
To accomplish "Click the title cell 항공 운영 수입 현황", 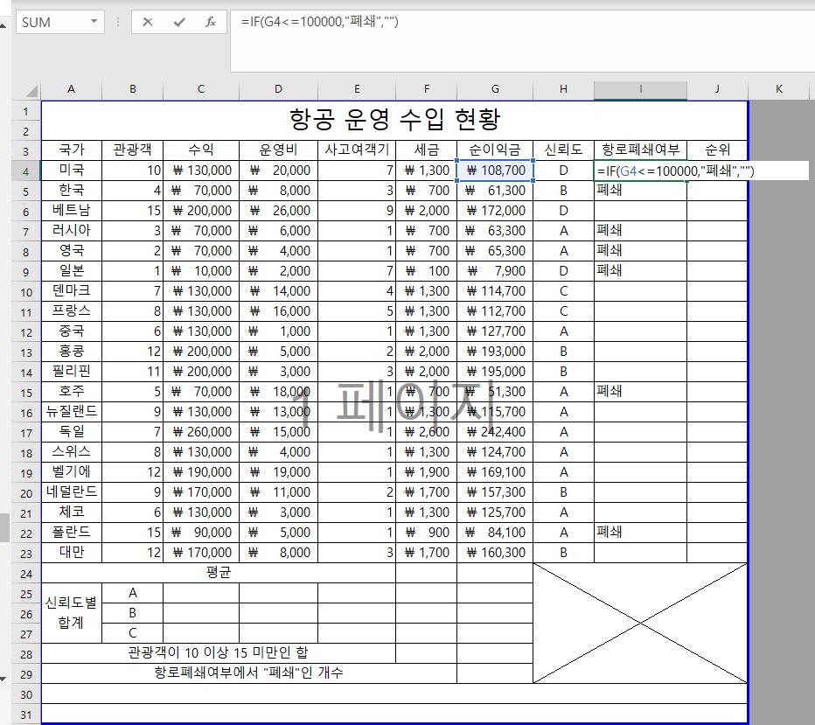I will point(394,120).
